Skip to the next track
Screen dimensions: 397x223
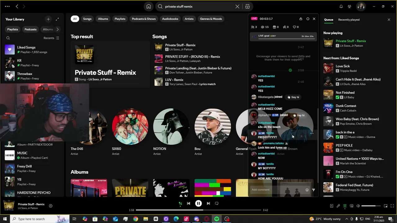[x=208, y=203]
